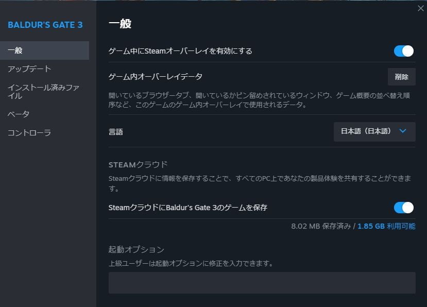Open the アップデート settings tab
Viewport: 427px width, 307px height.
click(x=29, y=69)
